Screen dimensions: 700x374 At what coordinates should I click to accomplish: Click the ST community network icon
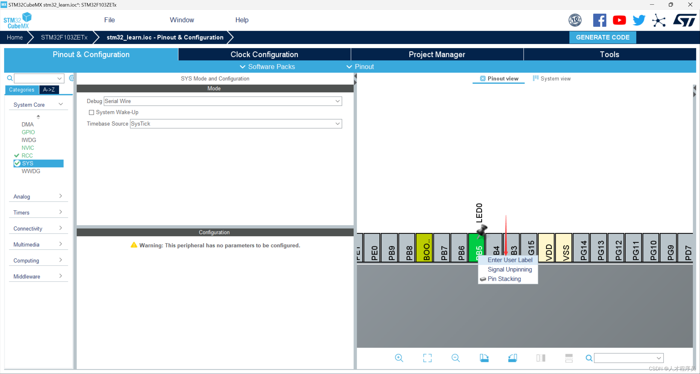pyautogui.click(x=659, y=20)
